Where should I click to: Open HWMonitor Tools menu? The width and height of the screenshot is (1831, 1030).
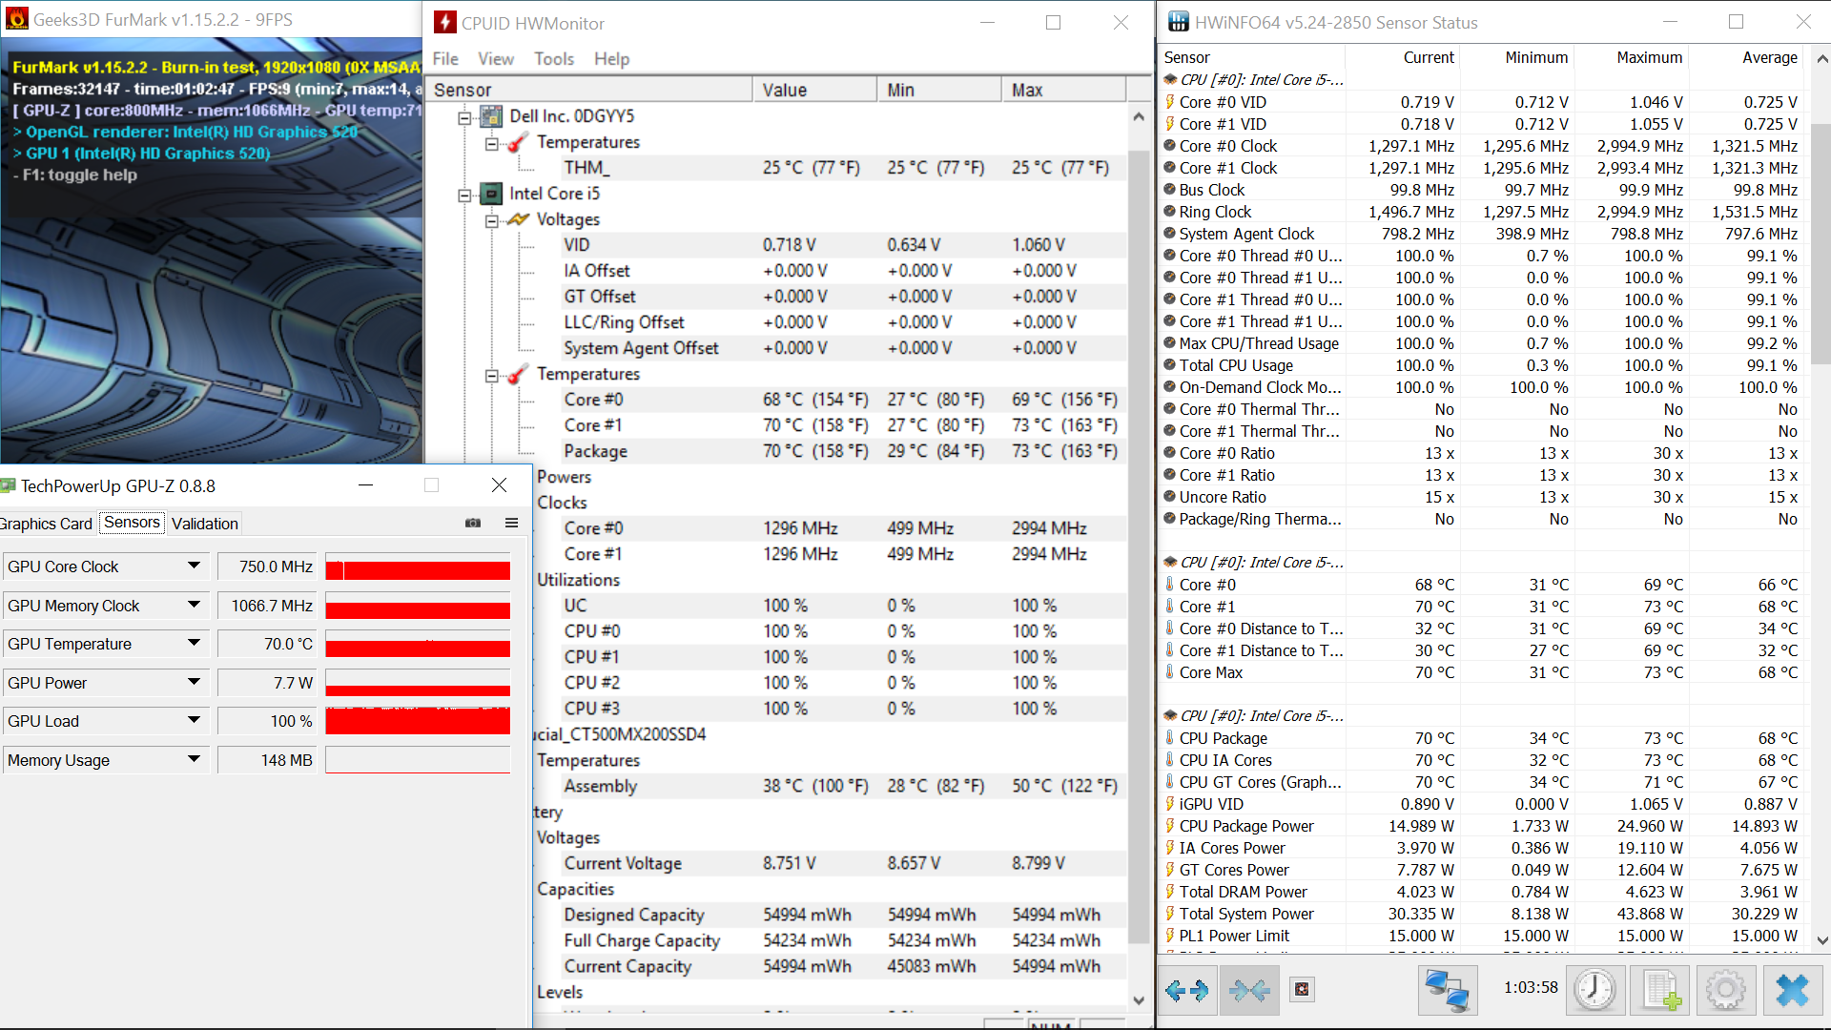(554, 59)
